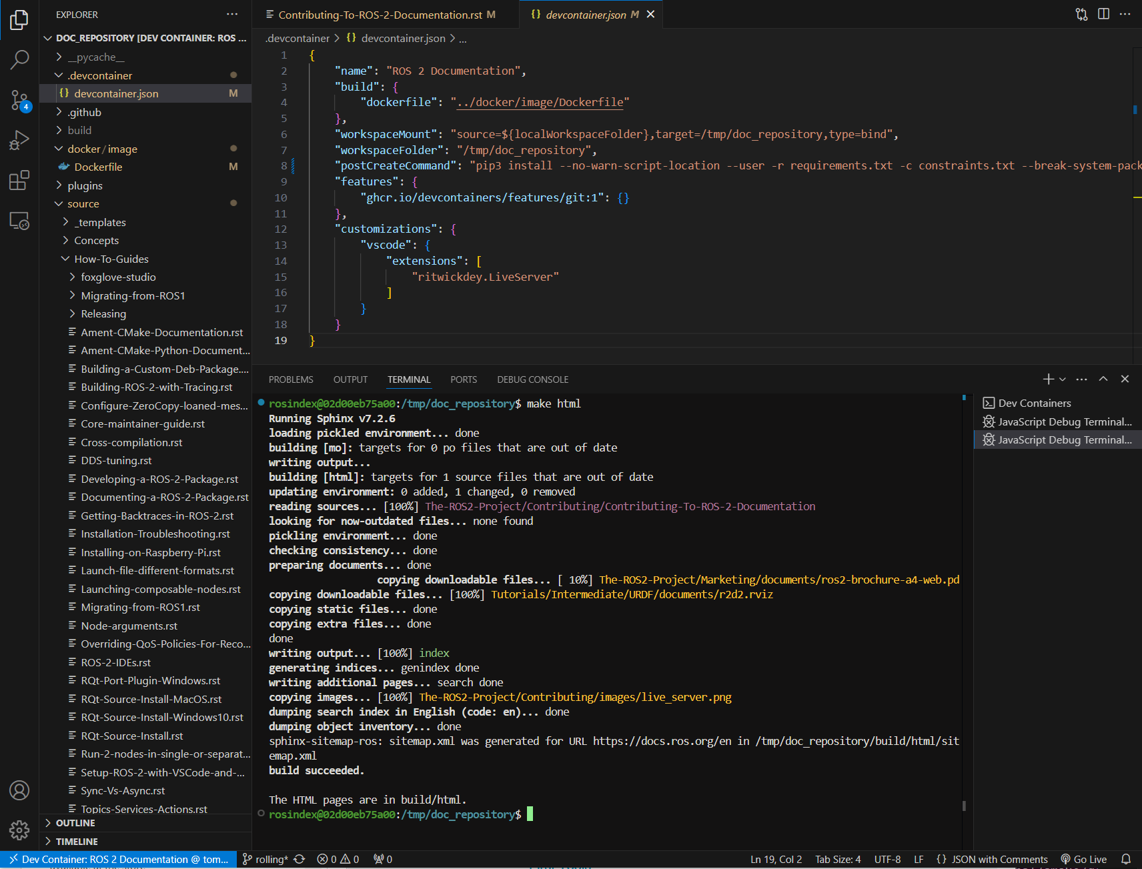This screenshot has height=869, width=1142.
Task: Click the Dev Container remote status button
Action: tap(119, 859)
